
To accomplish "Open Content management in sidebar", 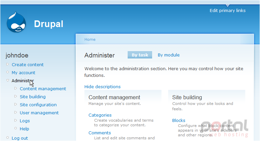I will coord(43,89).
